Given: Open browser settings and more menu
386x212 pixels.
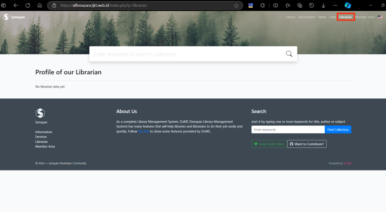Looking at the screenshot, I should (335, 5).
